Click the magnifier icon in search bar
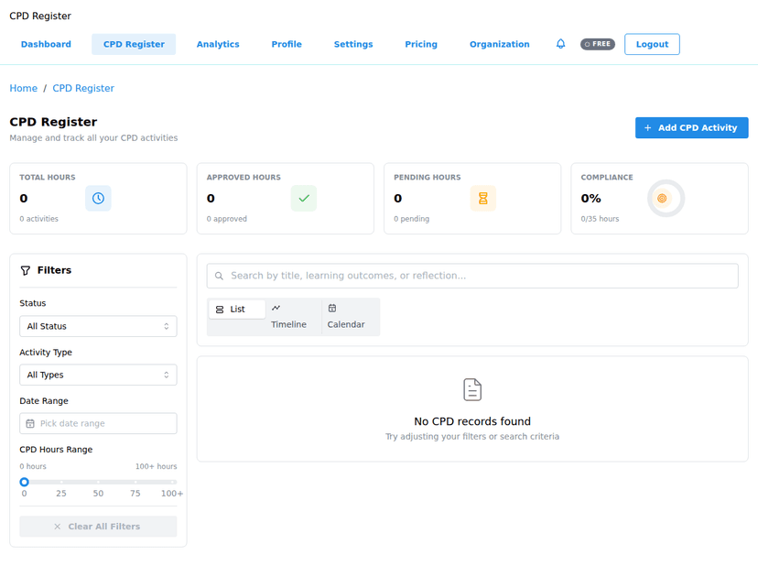The image size is (758, 566). (x=219, y=276)
